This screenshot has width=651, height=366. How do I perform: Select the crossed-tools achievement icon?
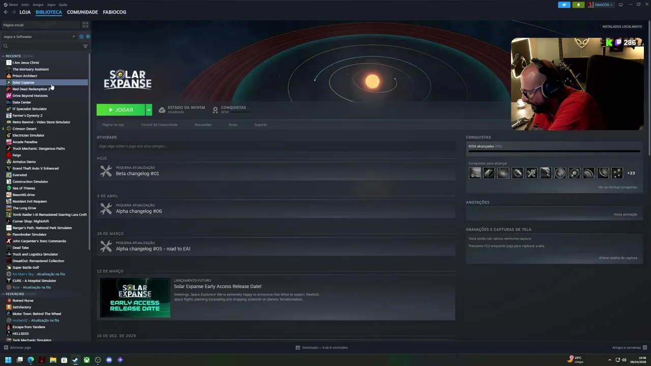click(531, 173)
